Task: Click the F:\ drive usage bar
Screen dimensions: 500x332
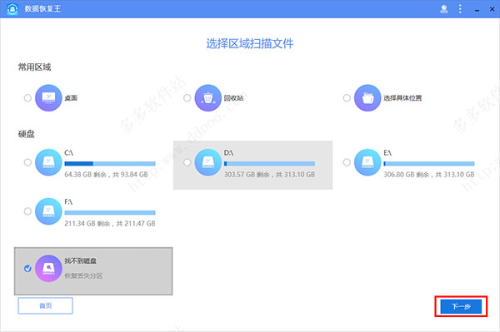Action: 110,213
